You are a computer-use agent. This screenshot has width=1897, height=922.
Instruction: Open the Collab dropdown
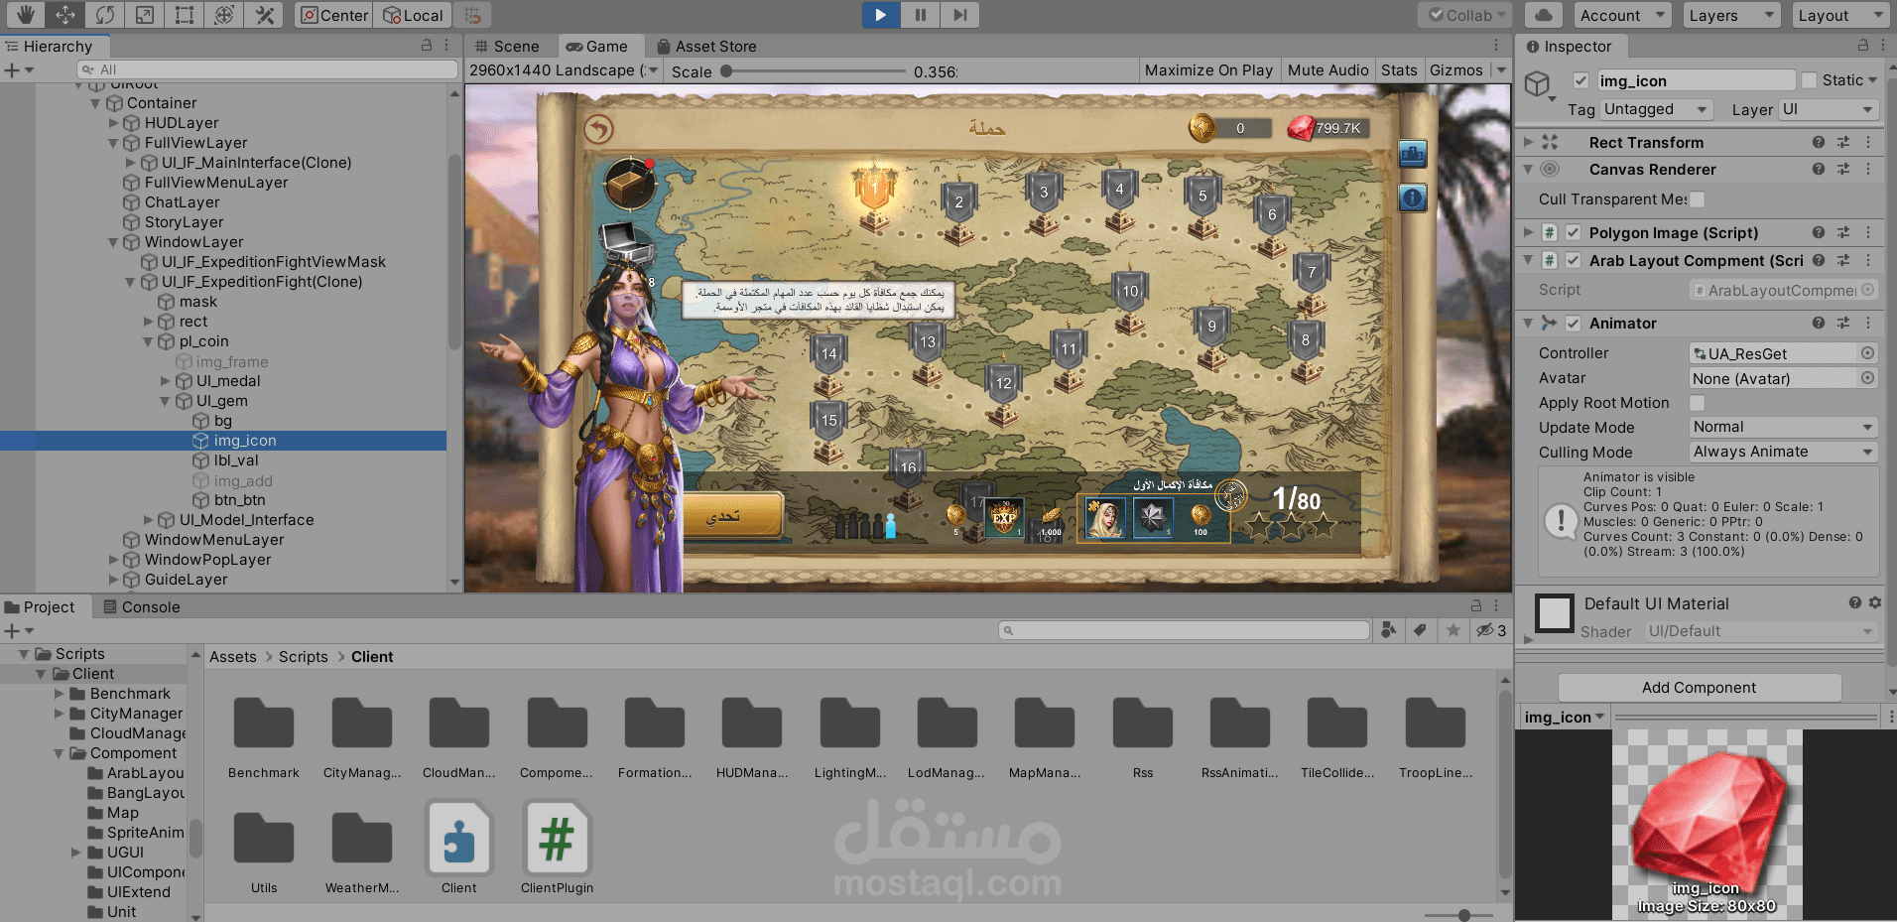click(1466, 15)
